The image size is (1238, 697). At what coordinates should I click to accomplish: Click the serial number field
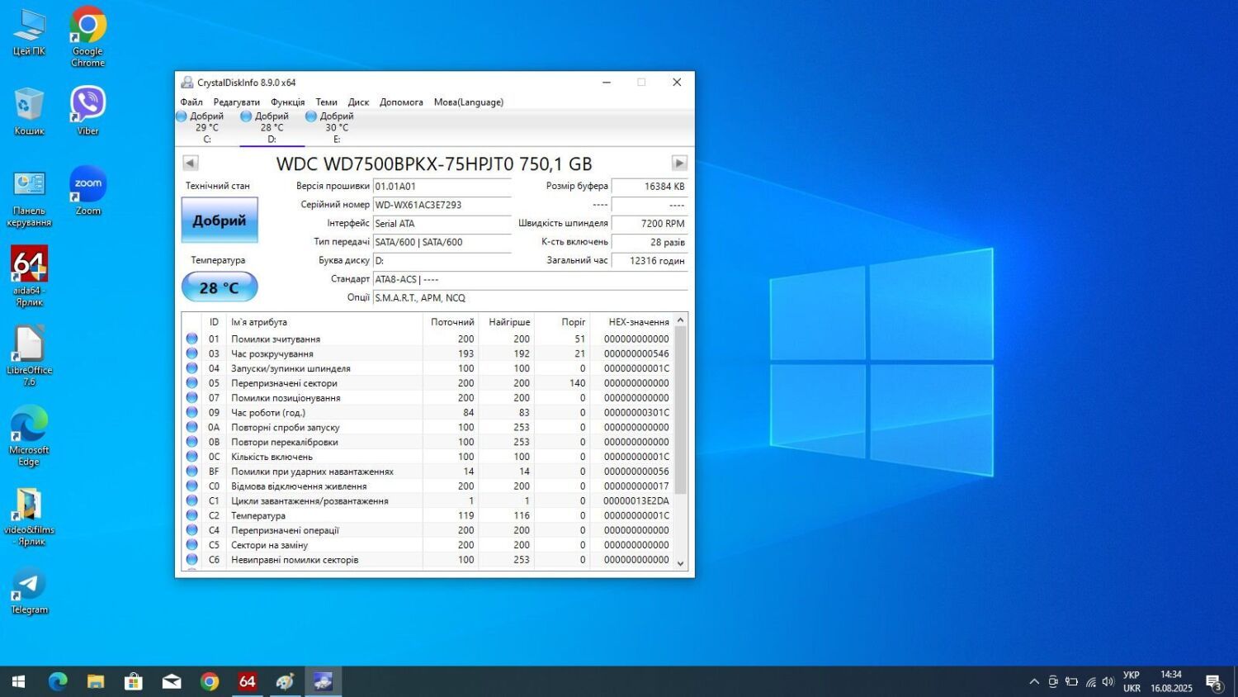tap(442, 205)
